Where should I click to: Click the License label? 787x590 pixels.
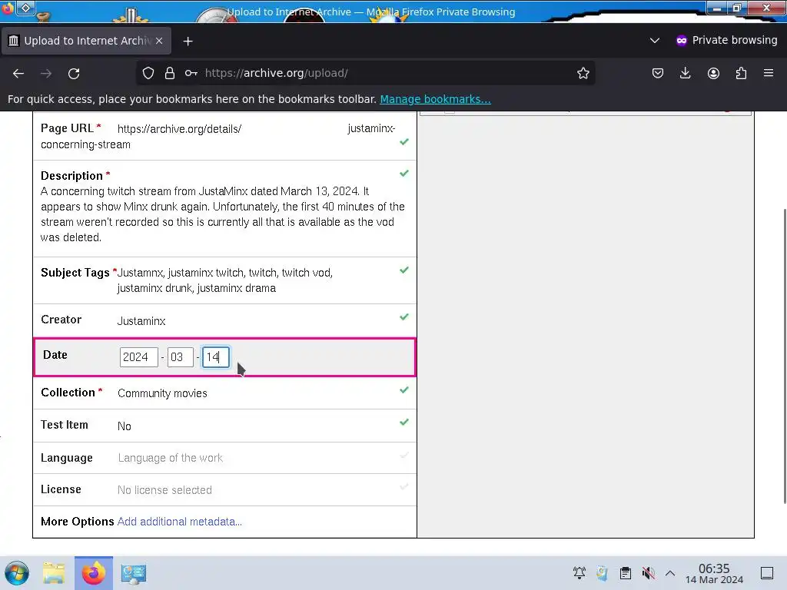pos(61,489)
